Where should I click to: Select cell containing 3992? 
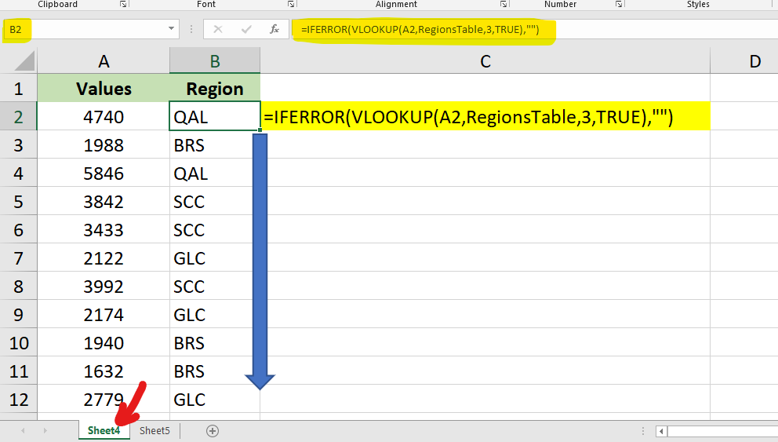pyautogui.click(x=104, y=287)
